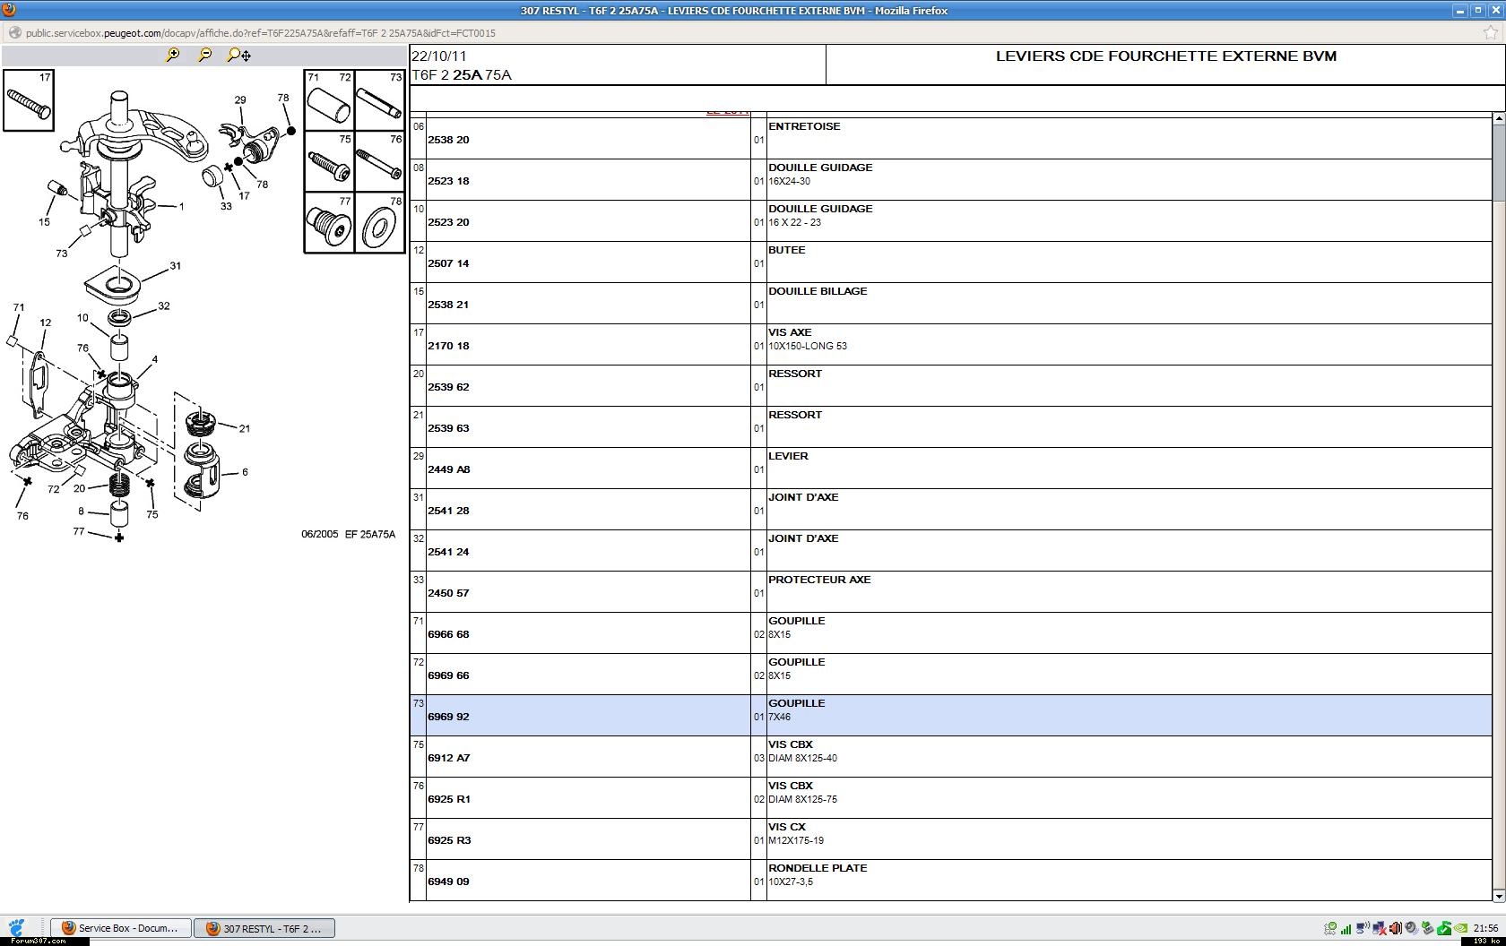
Task: Click the green signal strength tray icon
Action: pyautogui.click(x=1346, y=929)
